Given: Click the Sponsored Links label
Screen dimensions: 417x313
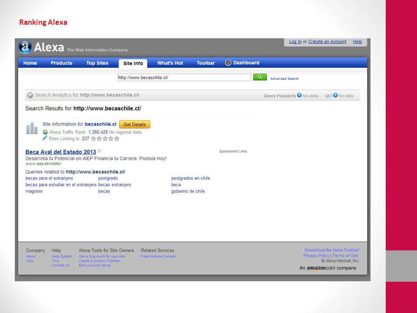Looking at the screenshot, I should 233,151.
